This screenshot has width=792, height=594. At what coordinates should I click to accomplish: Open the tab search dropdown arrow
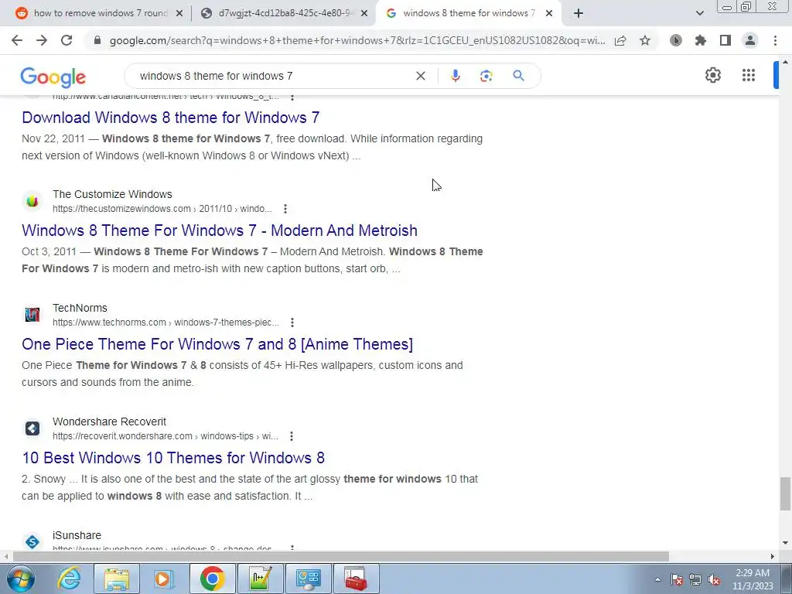pyautogui.click(x=699, y=13)
